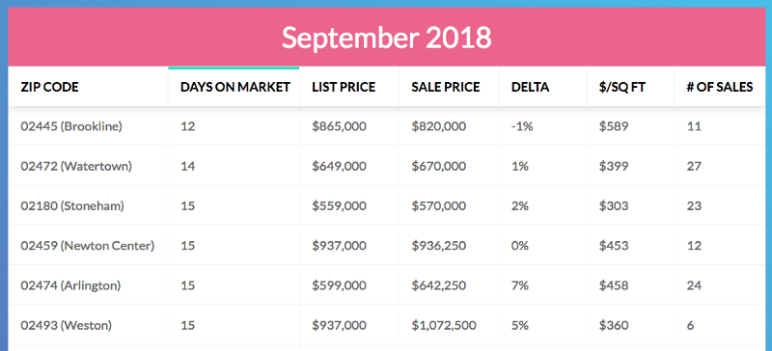The width and height of the screenshot is (772, 351).
Task: Sort by $/Sq Ft column header
Action: point(630,87)
